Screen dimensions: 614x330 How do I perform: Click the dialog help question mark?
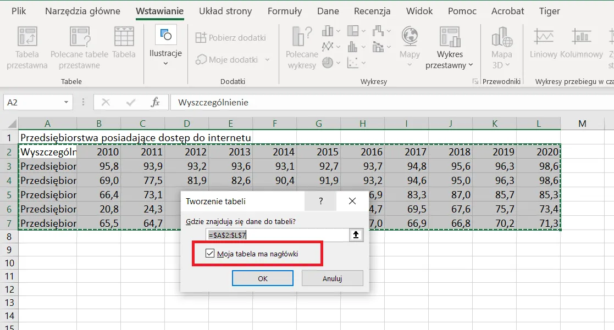[x=321, y=202]
